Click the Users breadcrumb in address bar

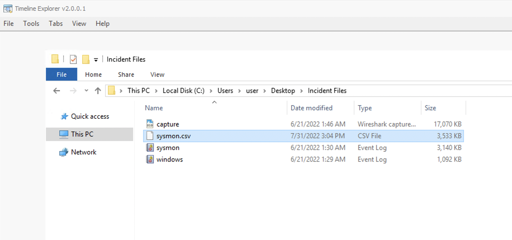(225, 91)
